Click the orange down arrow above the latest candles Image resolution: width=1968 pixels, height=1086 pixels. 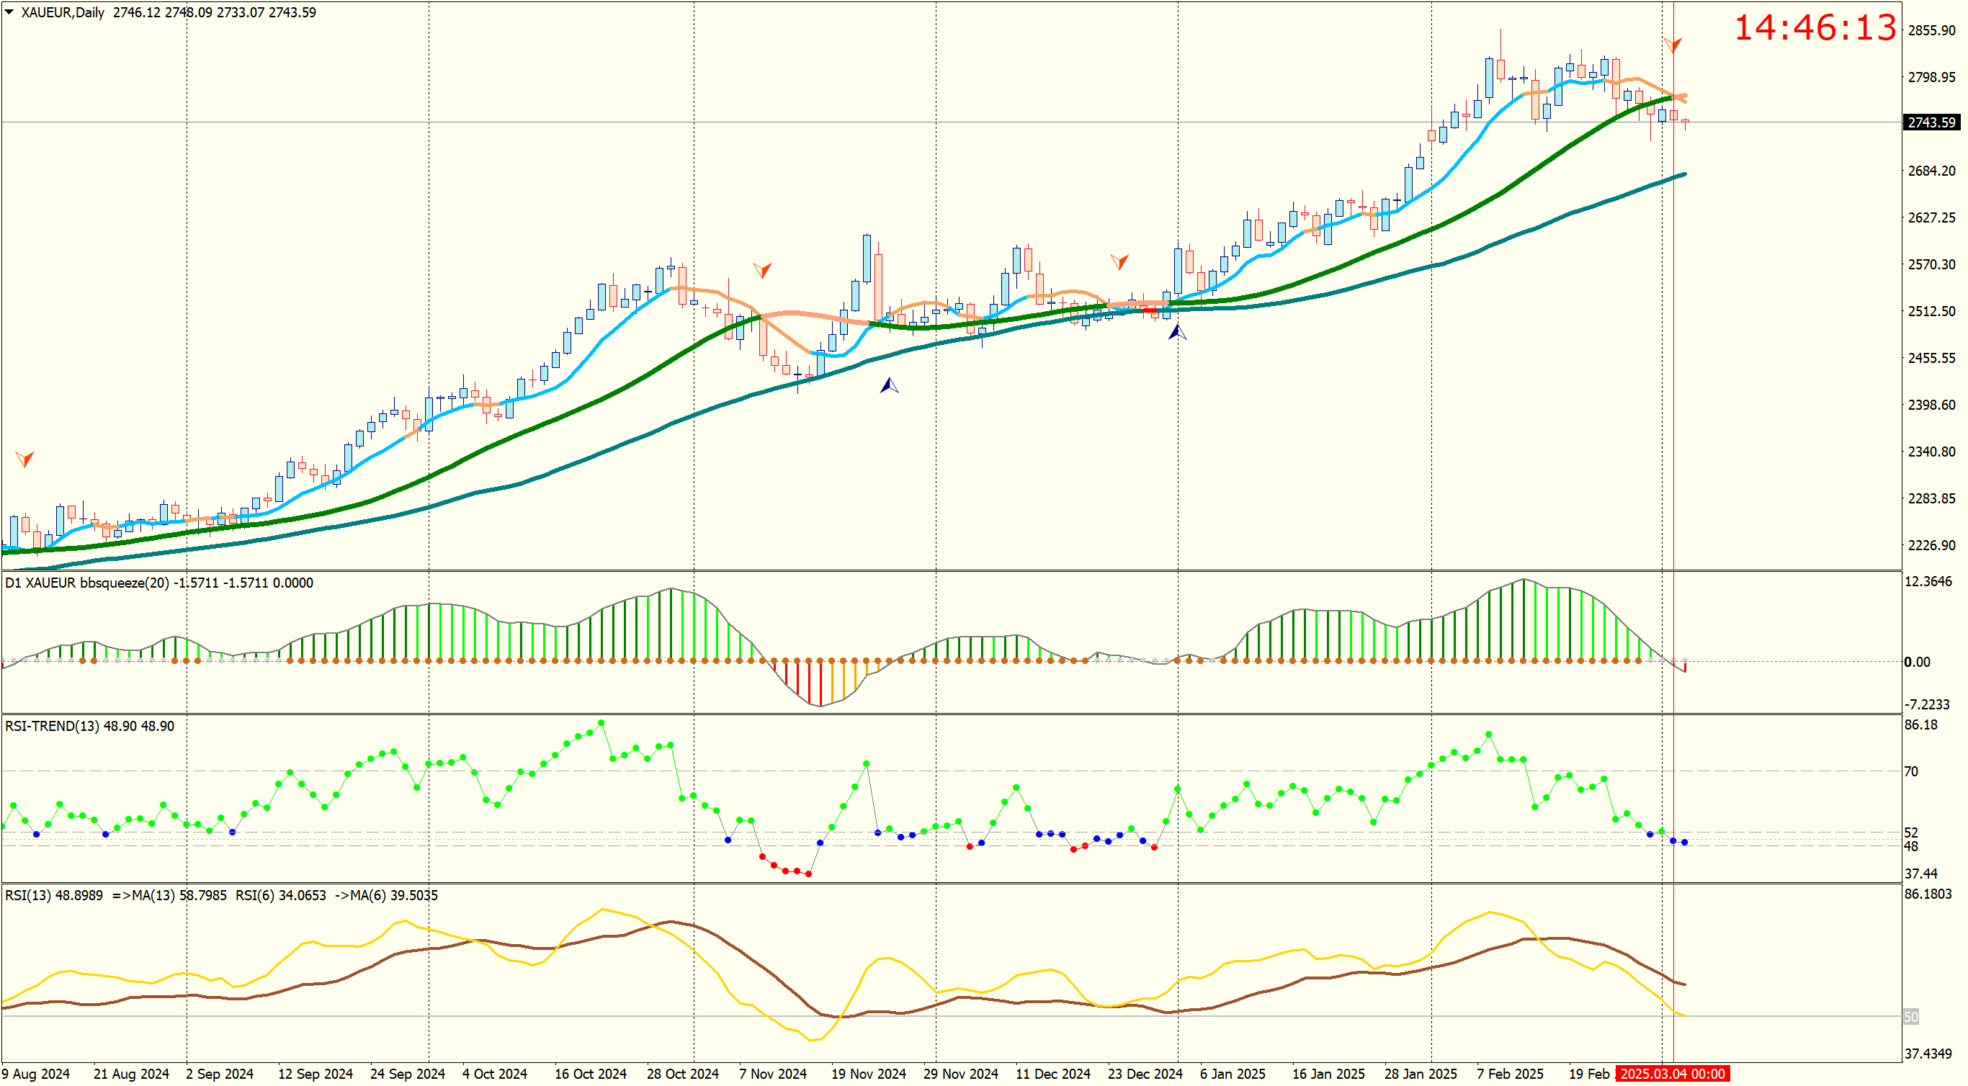click(x=1673, y=45)
